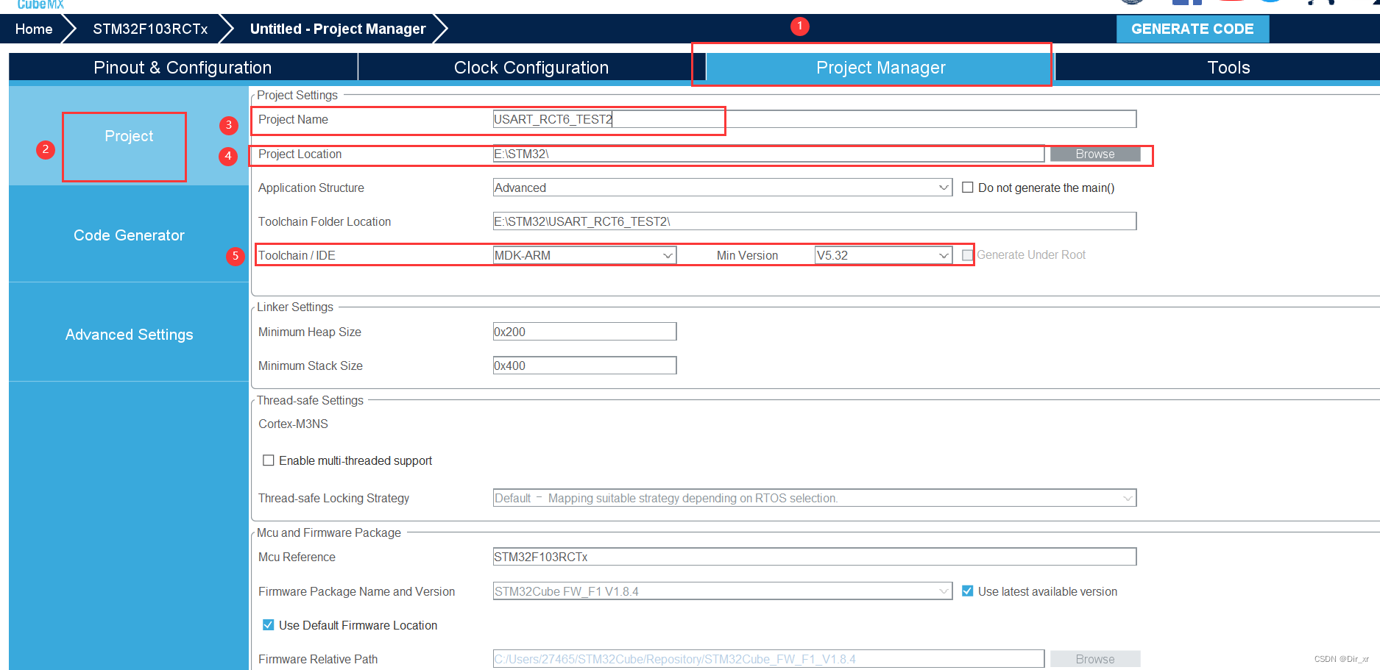
Task: Select the Project Manager tab
Action: [880, 68]
